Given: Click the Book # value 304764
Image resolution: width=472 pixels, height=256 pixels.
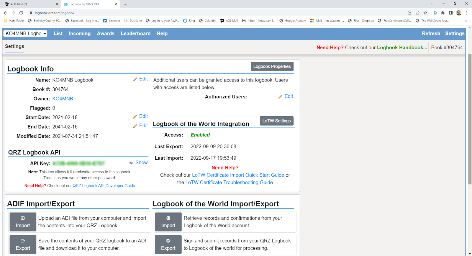Looking at the screenshot, I should (x=60, y=89).
